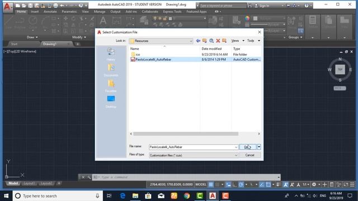Viewport: 358px width, 201px height.
Task: Click the workspace switching gear icon
Action: click(x=314, y=184)
